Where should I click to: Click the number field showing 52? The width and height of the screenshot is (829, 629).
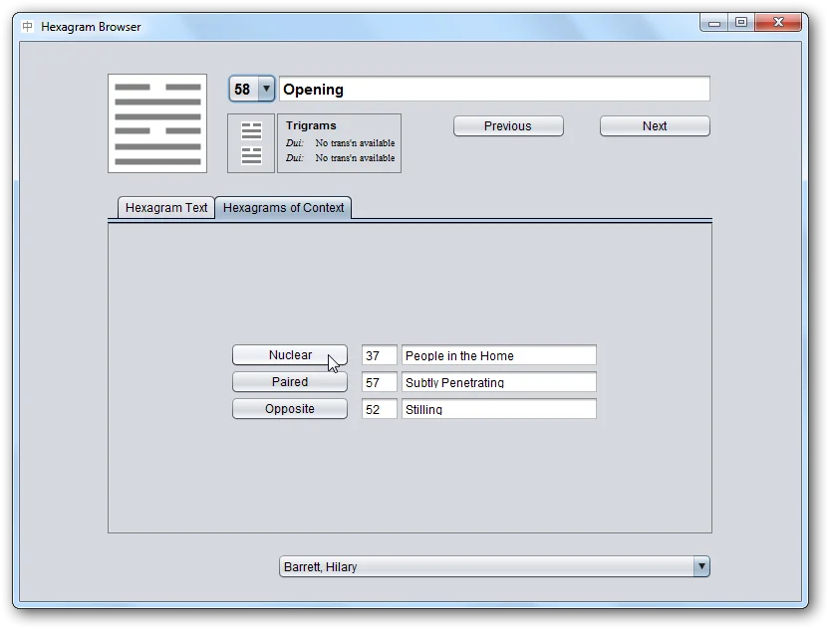pyautogui.click(x=379, y=409)
